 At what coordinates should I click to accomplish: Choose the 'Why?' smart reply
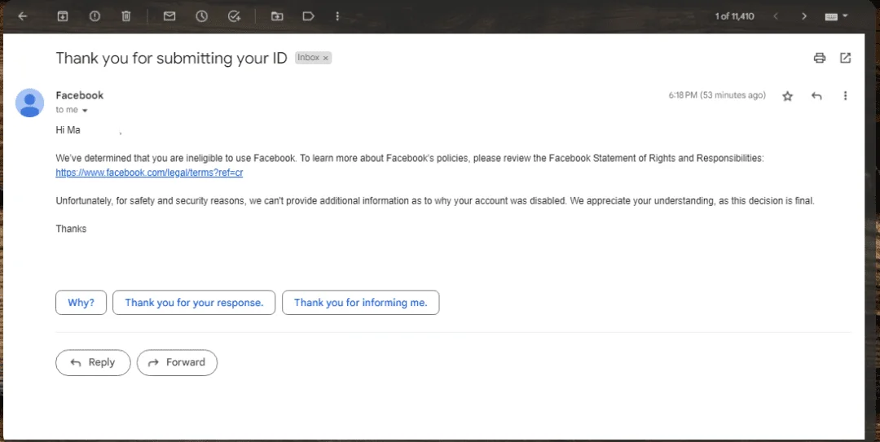click(x=81, y=302)
